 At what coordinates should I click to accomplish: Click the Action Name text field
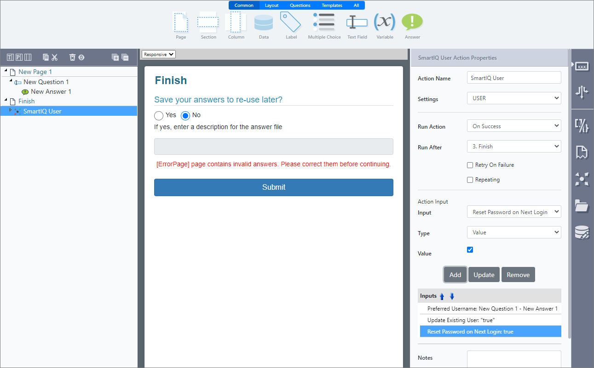coord(514,78)
